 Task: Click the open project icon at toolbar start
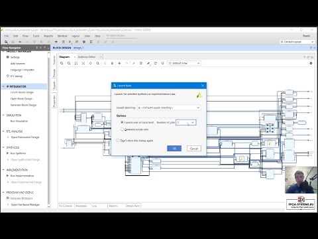[6, 42]
